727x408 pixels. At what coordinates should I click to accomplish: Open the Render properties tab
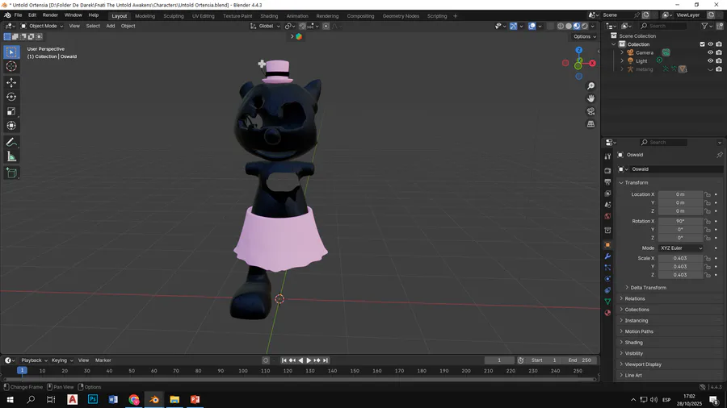point(607,171)
